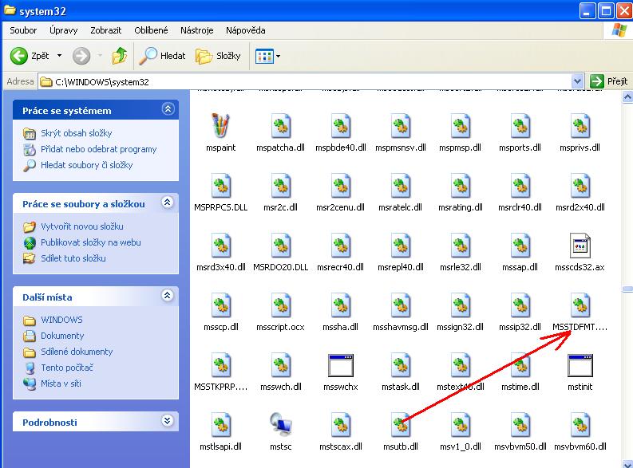Expand the address bar dropdown

coord(577,82)
